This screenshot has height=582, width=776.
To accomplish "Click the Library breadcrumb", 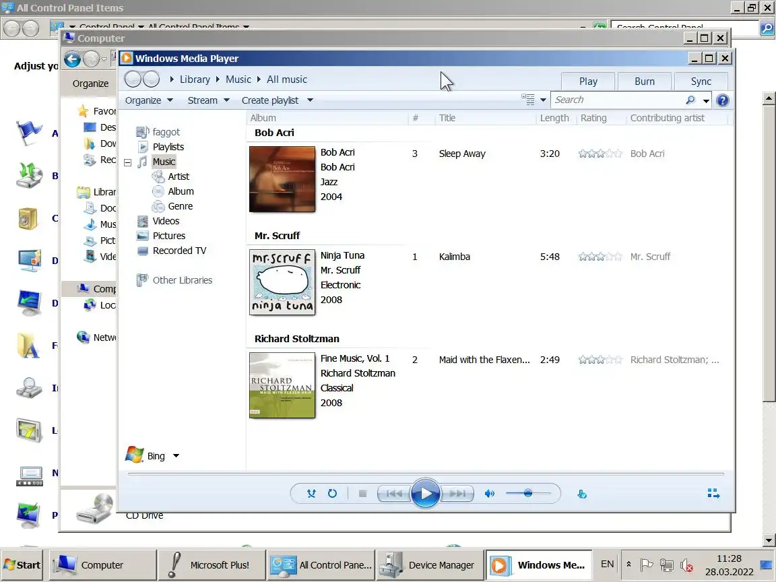I will (x=195, y=79).
